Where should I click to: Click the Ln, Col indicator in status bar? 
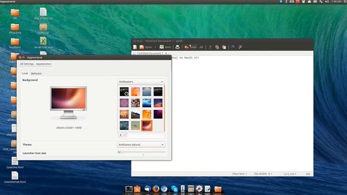(x=290, y=174)
